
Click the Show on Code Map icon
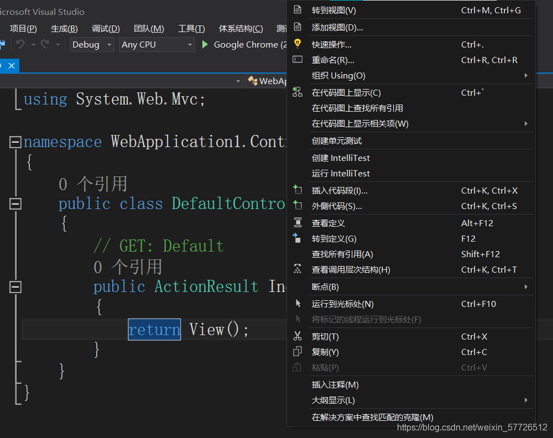[298, 92]
